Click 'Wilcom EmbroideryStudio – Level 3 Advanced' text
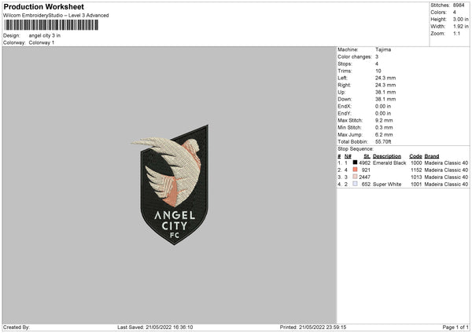472x333 pixels. [x=56, y=16]
